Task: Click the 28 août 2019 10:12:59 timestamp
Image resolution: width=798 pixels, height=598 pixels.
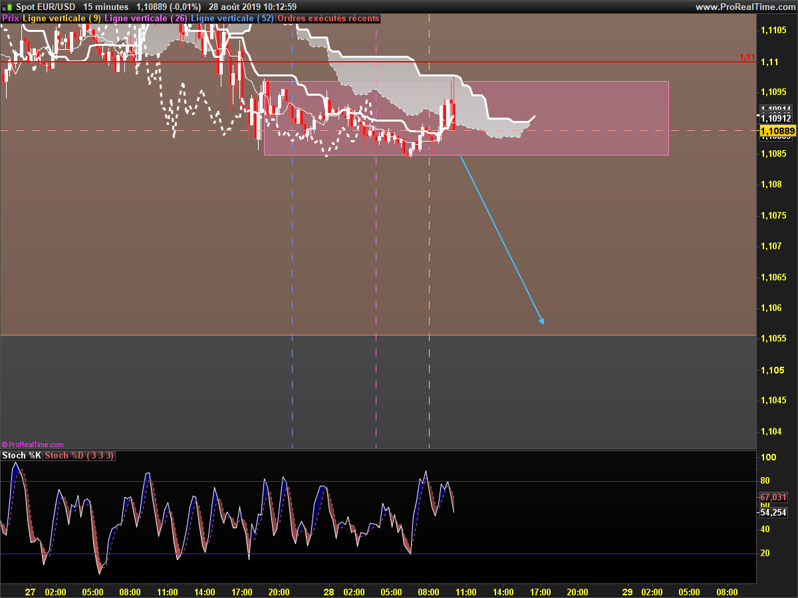Action: coord(253,7)
